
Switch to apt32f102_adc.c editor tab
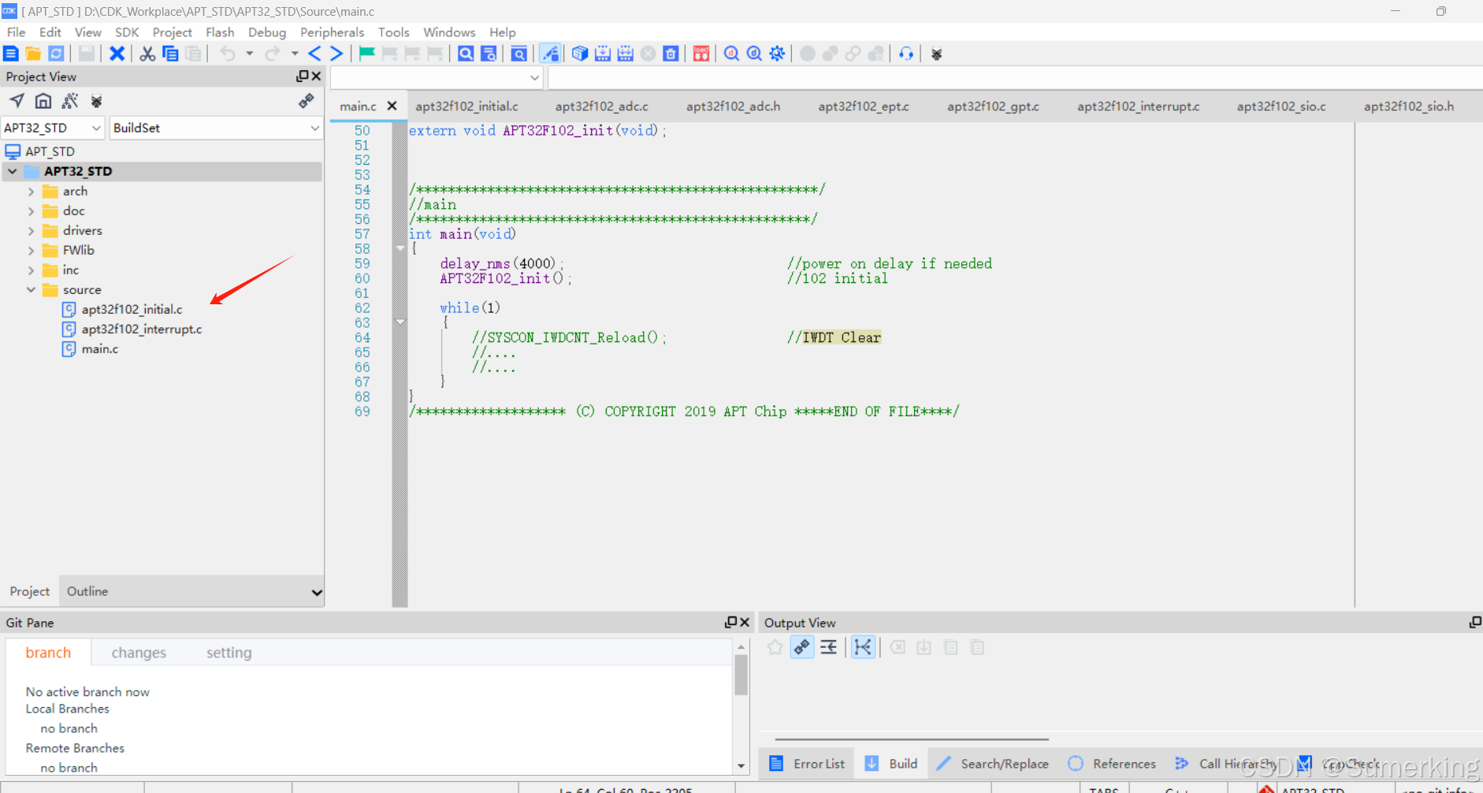tap(602, 106)
